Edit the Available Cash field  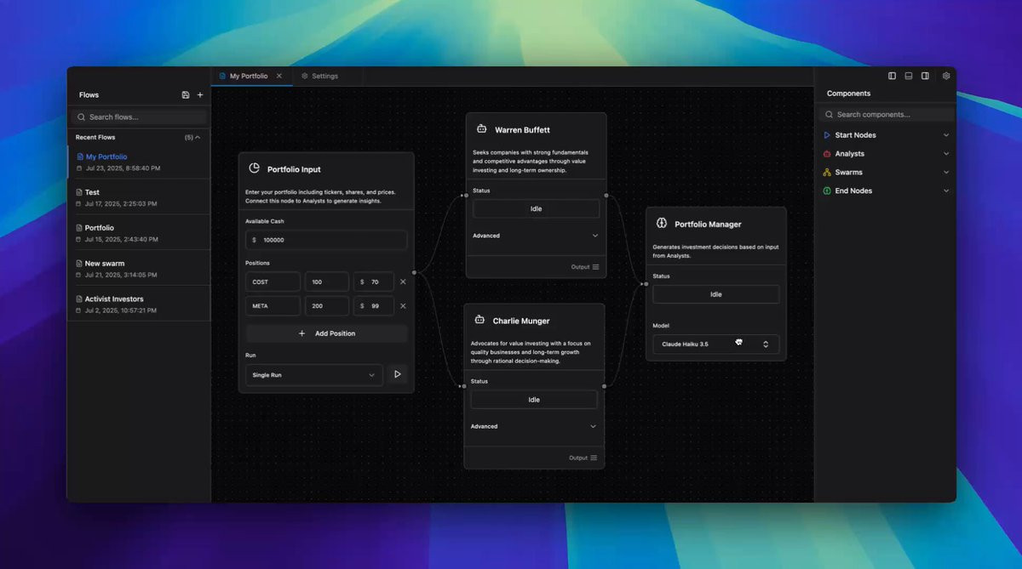[326, 240]
